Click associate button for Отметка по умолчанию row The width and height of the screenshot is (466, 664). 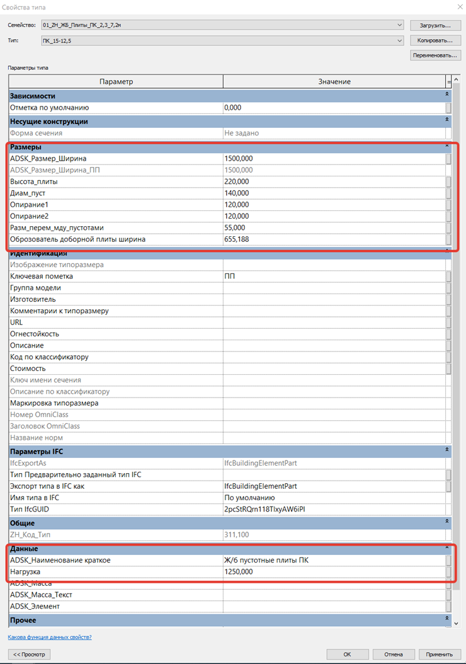click(x=448, y=108)
